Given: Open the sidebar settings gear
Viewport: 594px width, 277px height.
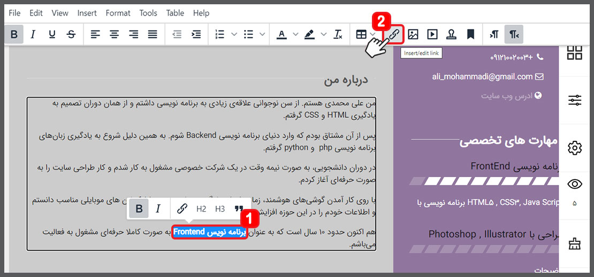Looking at the screenshot, I should (x=575, y=148).
